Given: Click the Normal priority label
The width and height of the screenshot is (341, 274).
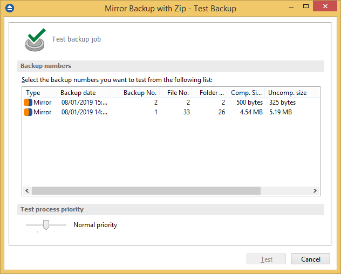Looking at the screenshot, I should point(96,225).
